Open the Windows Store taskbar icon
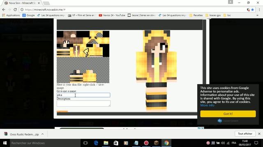 point(116,143)
